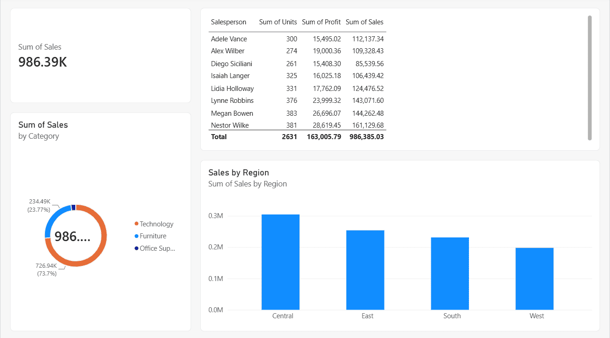
Task: Click the donut center total value
Action: coord(73,237)
